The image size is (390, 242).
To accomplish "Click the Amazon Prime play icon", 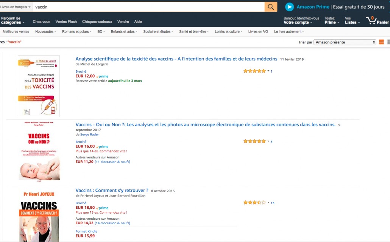I will (289, 7).
